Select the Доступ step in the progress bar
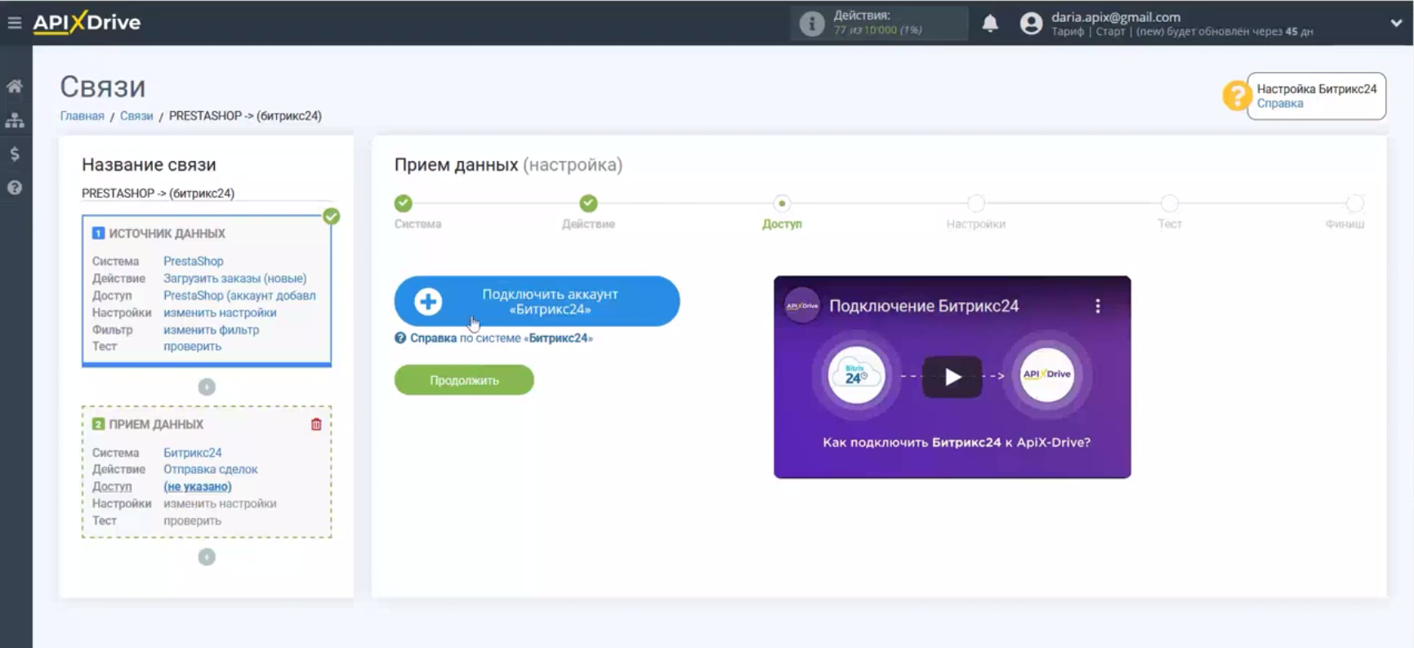 click(782, 203)
